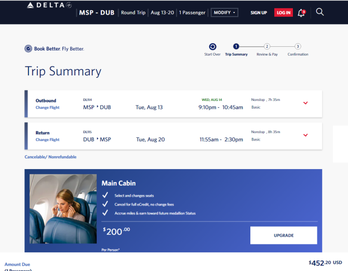
Task: Click the Start Over circular icon
Action: 212,46
